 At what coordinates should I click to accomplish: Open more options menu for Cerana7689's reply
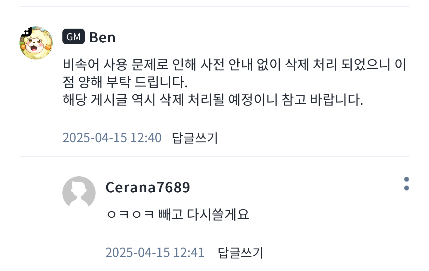(x=406, y=184)
